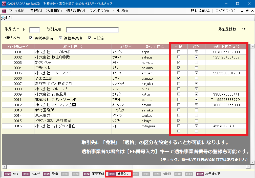Click the romaji cell 'purinto'
Image resolution: width=255 pixels, height=178 pixels.
pyautogui.click(x=155, y=100)
